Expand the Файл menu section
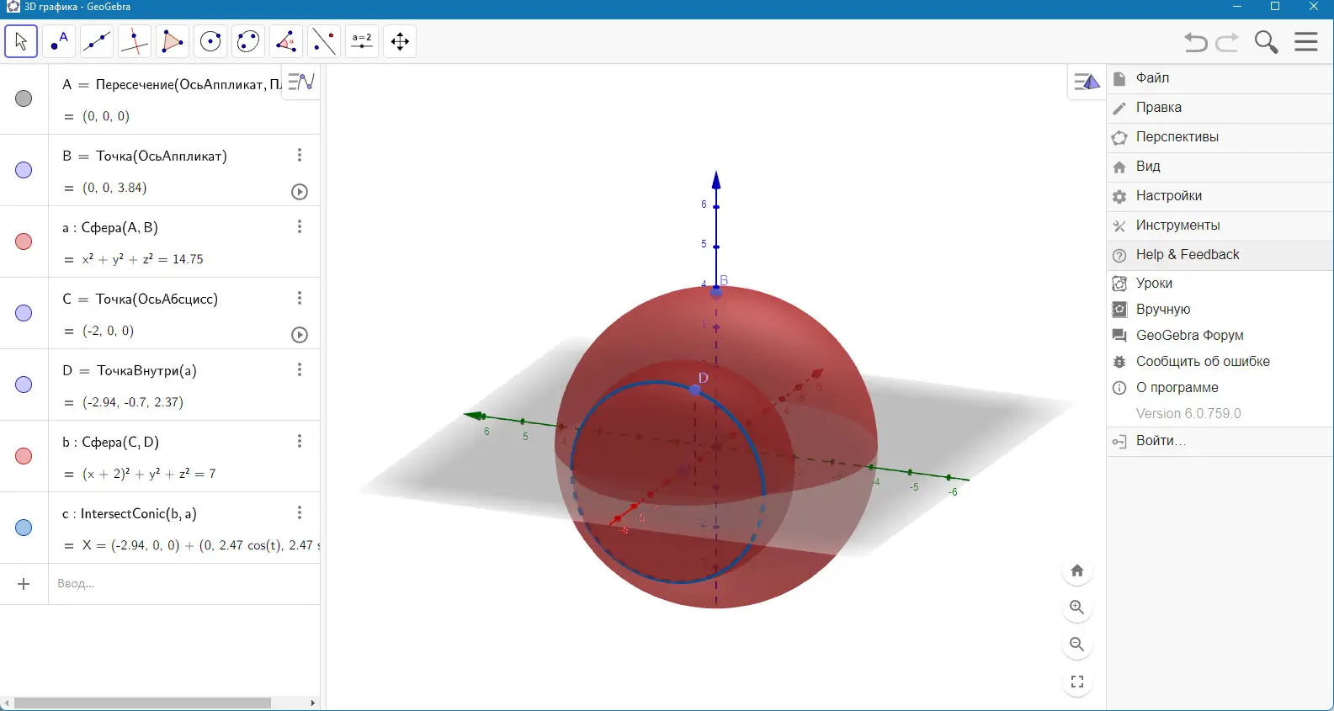1334x711 pixels. (x=1220, y=78)
